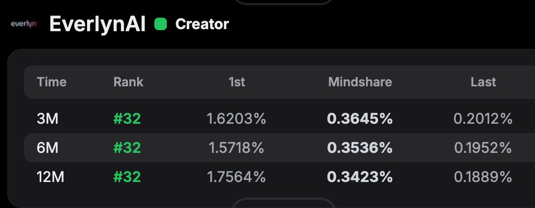The width and height of the screenshot is (535, 208).
Task: Sort by the Mindshare column header
Action: tap(360, 82)
